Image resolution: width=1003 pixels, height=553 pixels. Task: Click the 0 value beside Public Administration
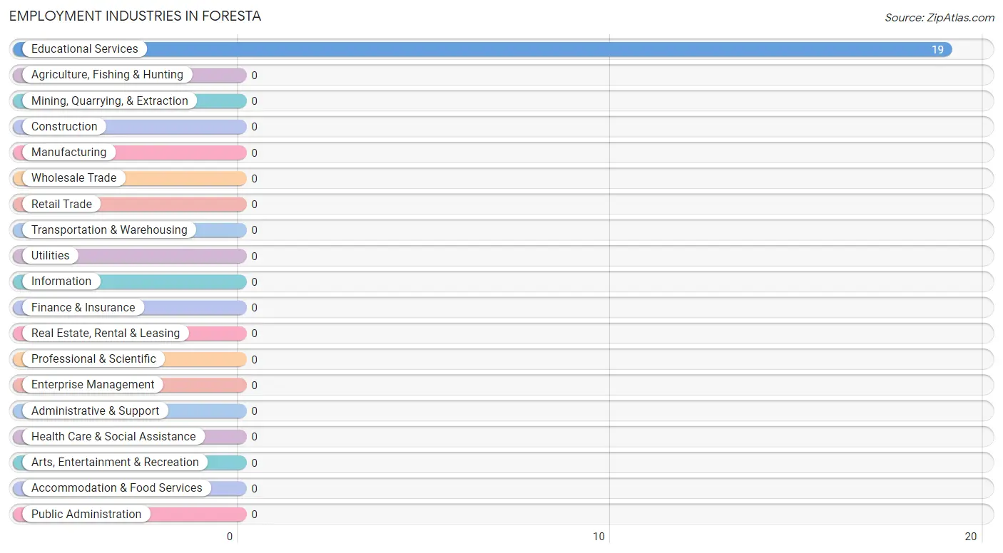254,515
